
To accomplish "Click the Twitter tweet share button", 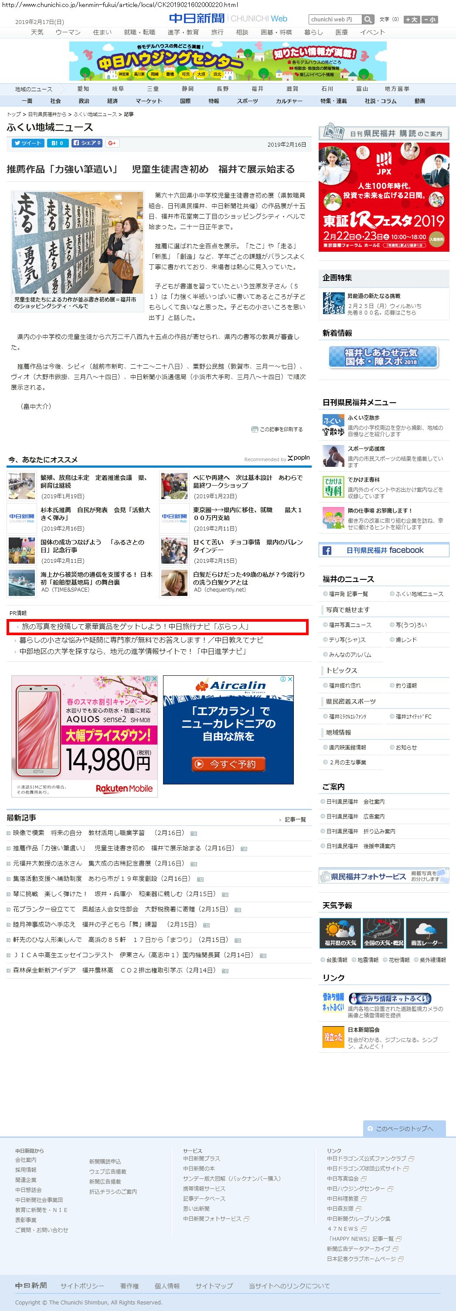I will coord(28,143).
